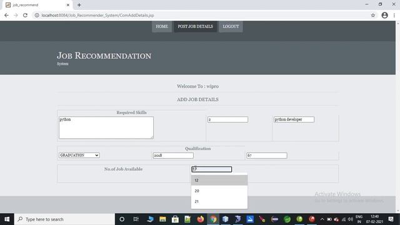The height and width of the screenshot is (225, 400).
Task: Show hidden system tray icons
Action: [322, 219]
